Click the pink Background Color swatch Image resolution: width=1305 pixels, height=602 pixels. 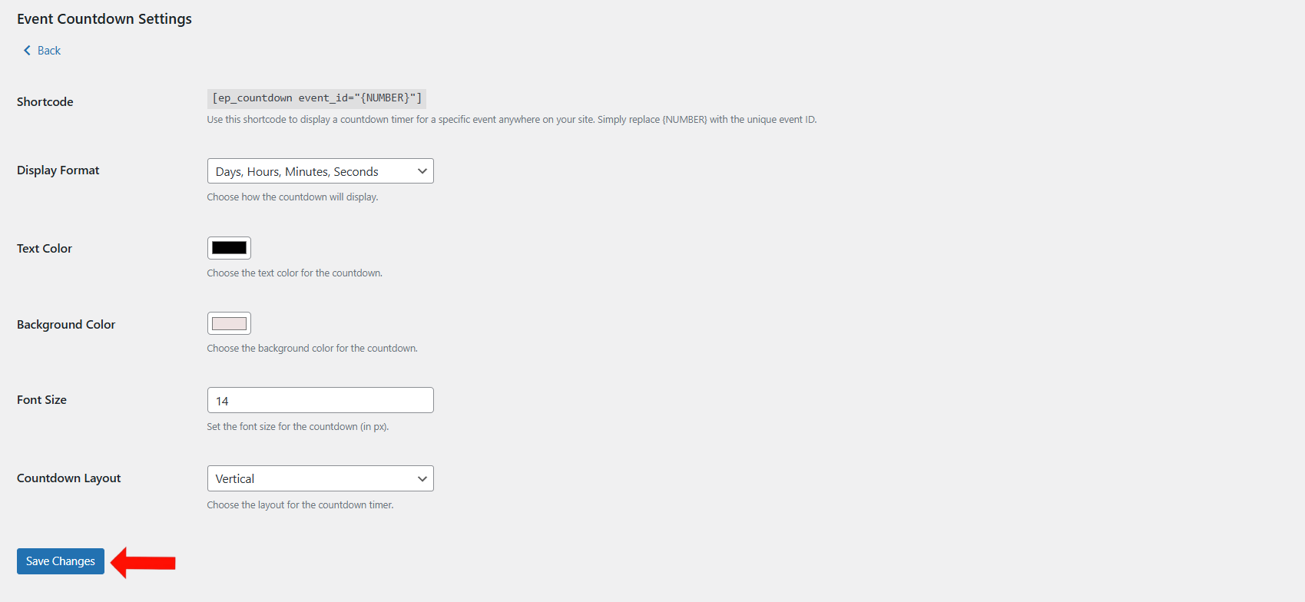[x=229, y=322]
